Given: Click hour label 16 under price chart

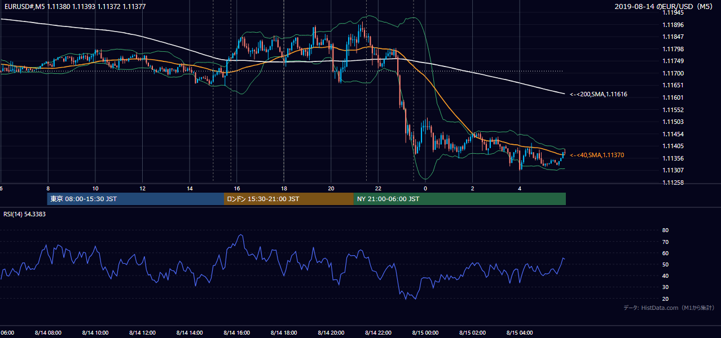Looking at the screenshot, I should pos(237,189).
